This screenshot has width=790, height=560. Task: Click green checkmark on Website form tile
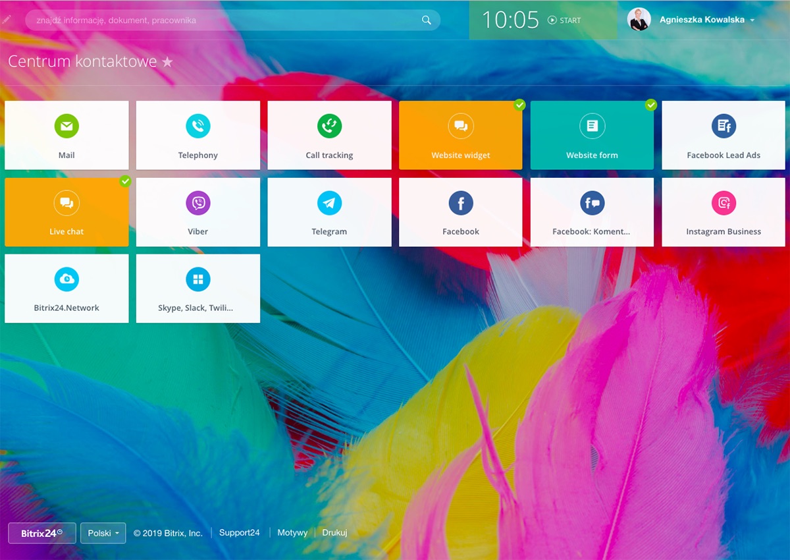(651, 105)
